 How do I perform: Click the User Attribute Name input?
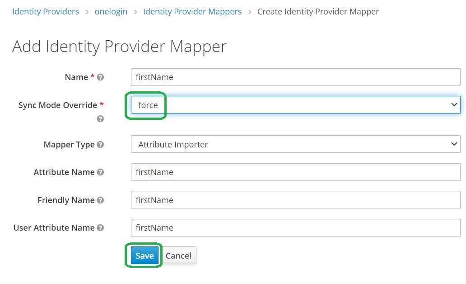point(295,228)
